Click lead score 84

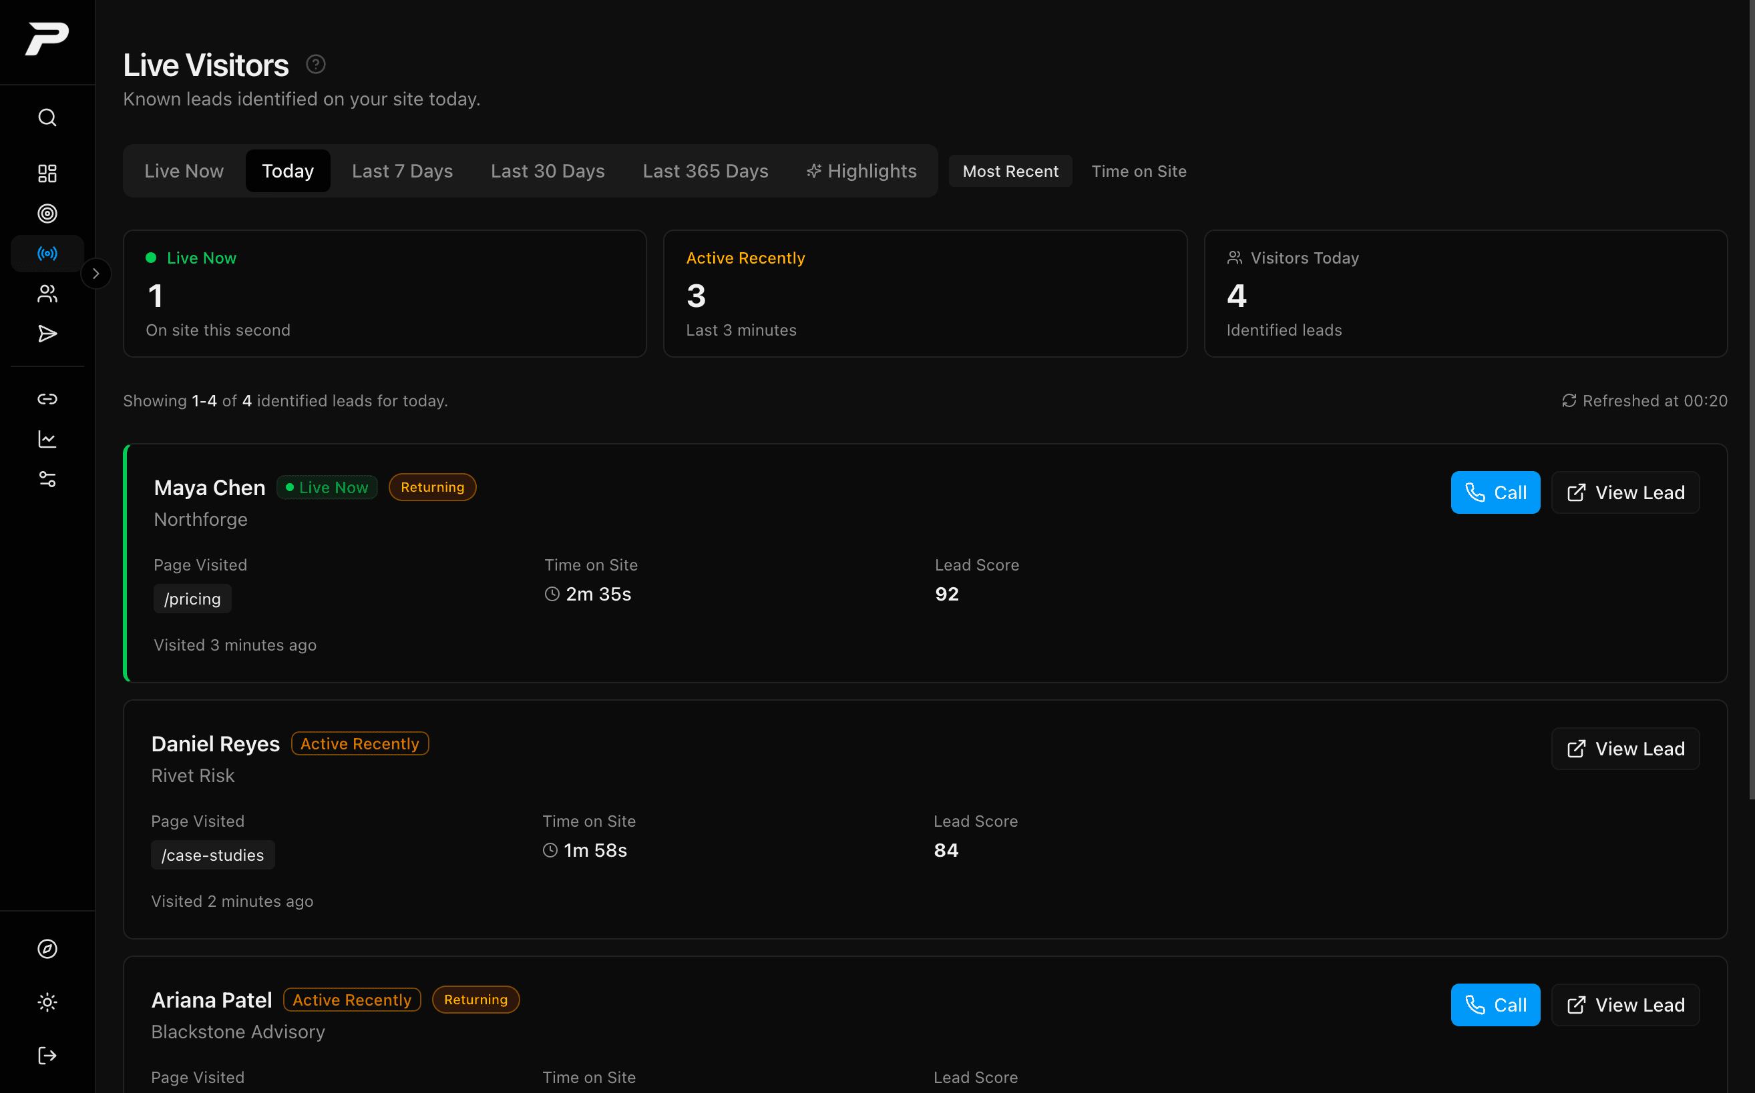(946, 850)
